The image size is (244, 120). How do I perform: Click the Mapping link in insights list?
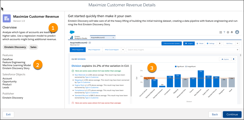coord(78,80)
